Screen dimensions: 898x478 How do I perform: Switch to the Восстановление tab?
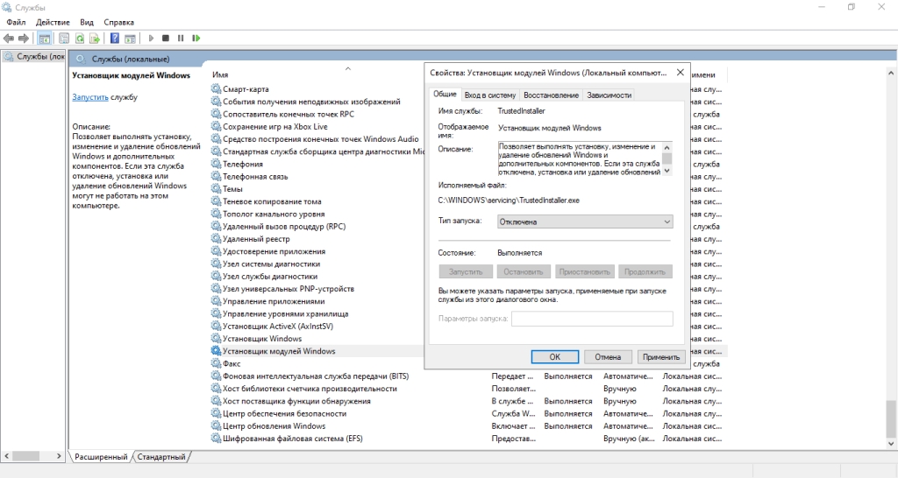pos(551,95)
